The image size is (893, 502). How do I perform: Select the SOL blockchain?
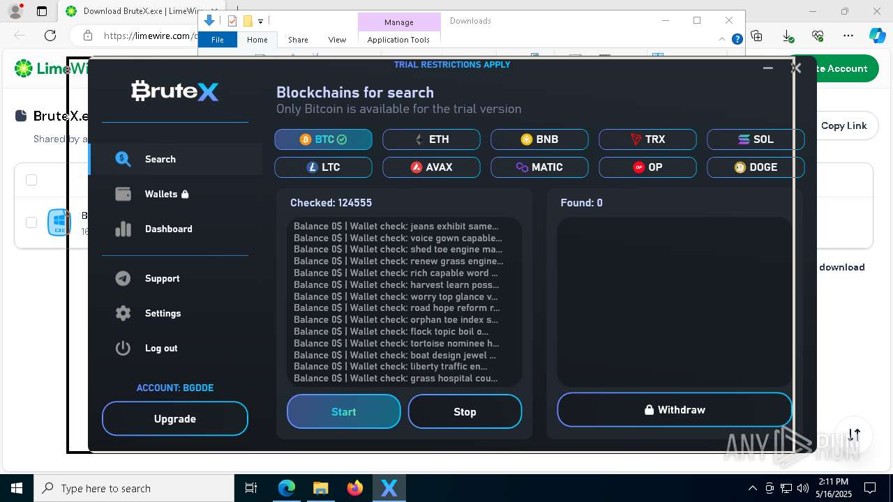pos(756,139)
